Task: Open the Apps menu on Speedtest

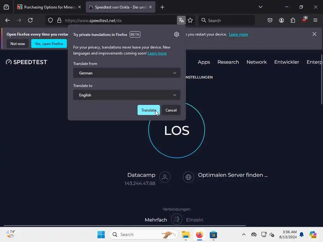Action: [x=204, y=62]
